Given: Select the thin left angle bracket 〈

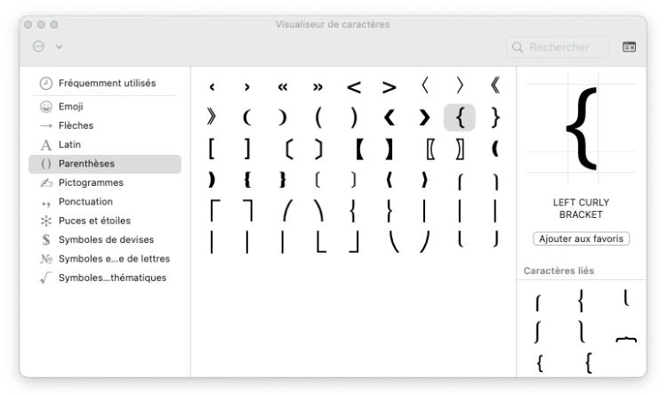Looking at the screenshot, I should tap(424, 85).
